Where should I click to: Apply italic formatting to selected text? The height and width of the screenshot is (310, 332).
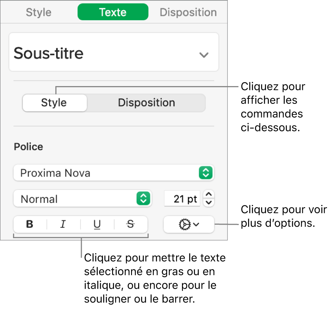63,224
